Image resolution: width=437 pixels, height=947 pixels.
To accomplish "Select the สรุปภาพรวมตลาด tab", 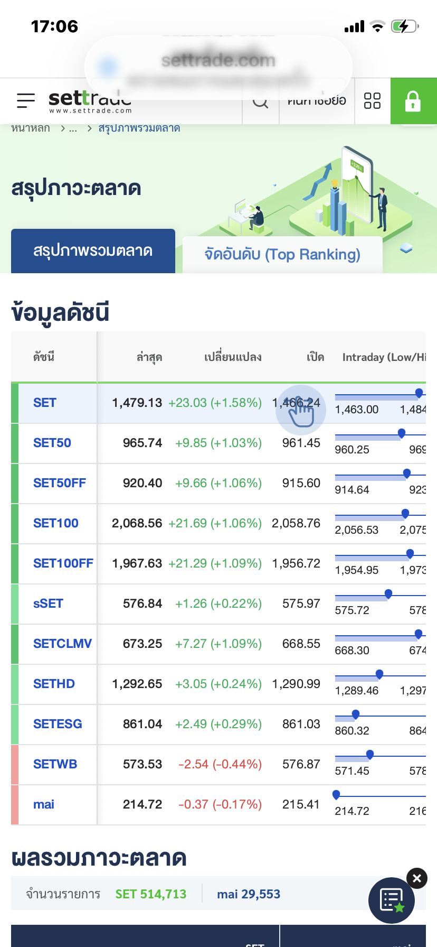I will tap(93, 251).
